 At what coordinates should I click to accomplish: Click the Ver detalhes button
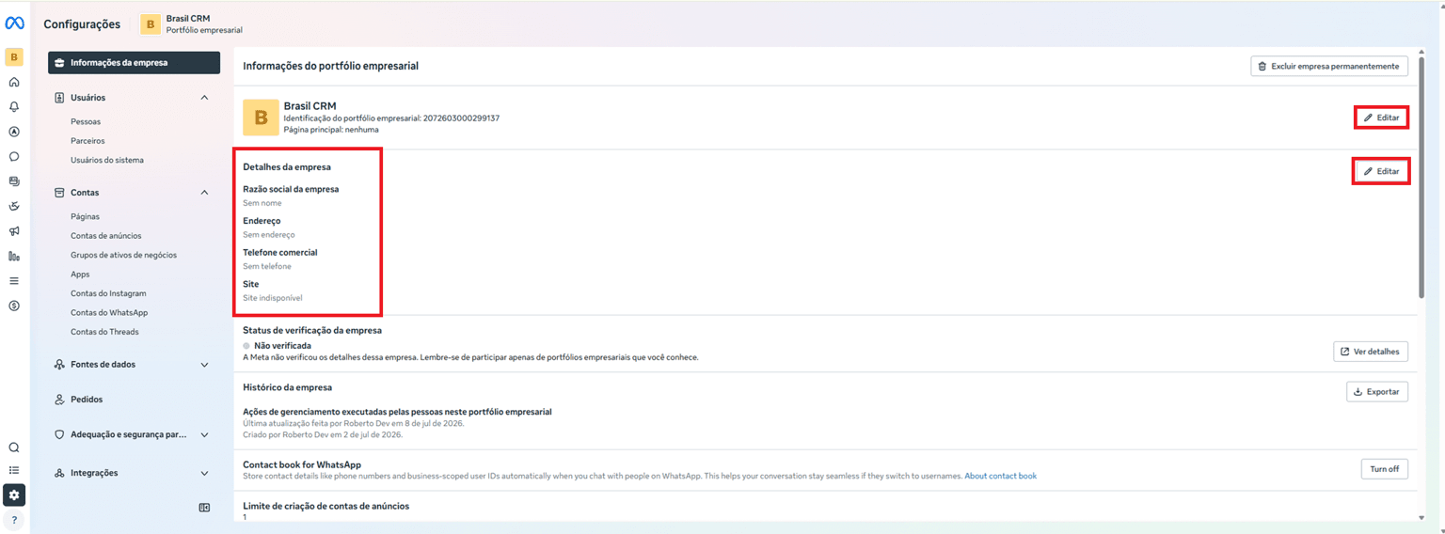click(x=1371, y=352)
